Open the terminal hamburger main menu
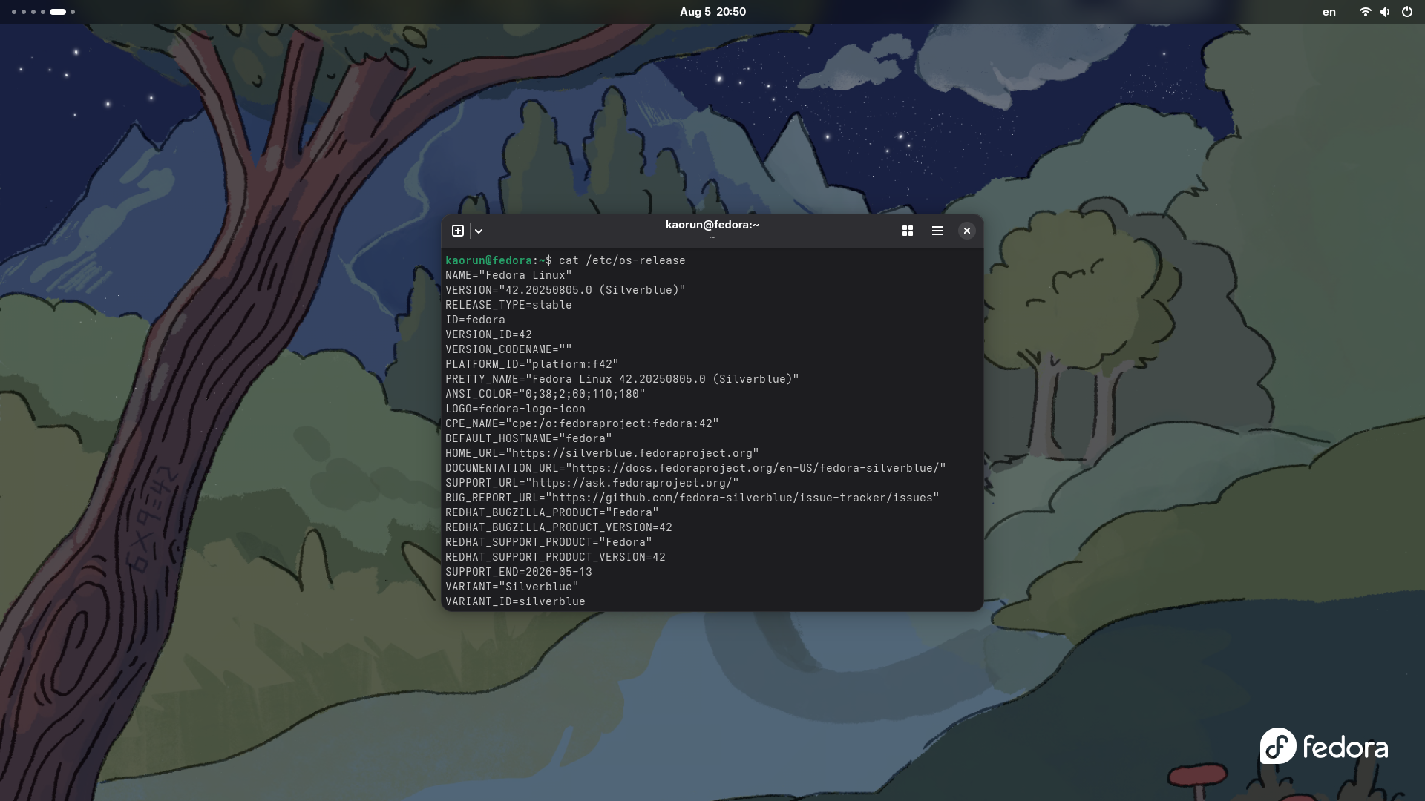The image size is (1425, 801). coord(937,231)
